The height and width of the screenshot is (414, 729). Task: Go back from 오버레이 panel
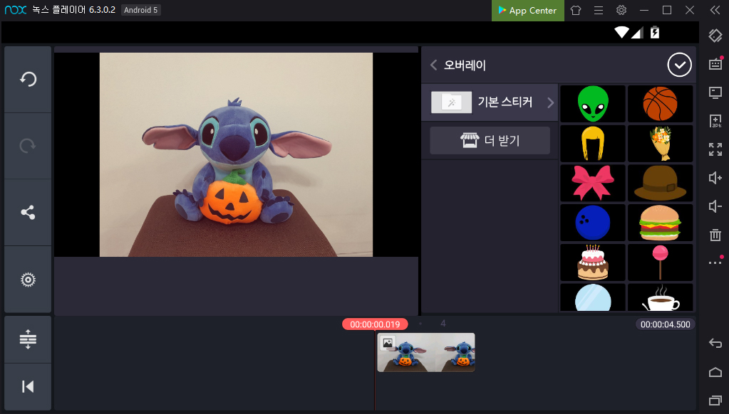tap(433, 65)
